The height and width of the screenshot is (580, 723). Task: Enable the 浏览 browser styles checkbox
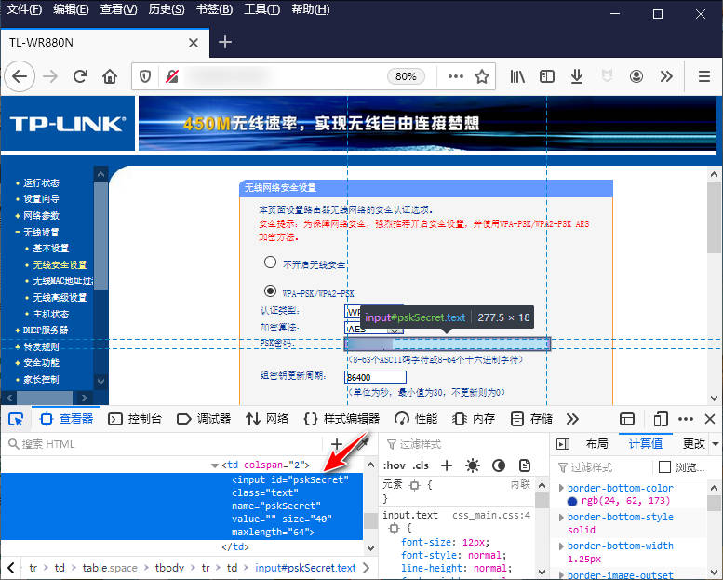pos(664,467)
